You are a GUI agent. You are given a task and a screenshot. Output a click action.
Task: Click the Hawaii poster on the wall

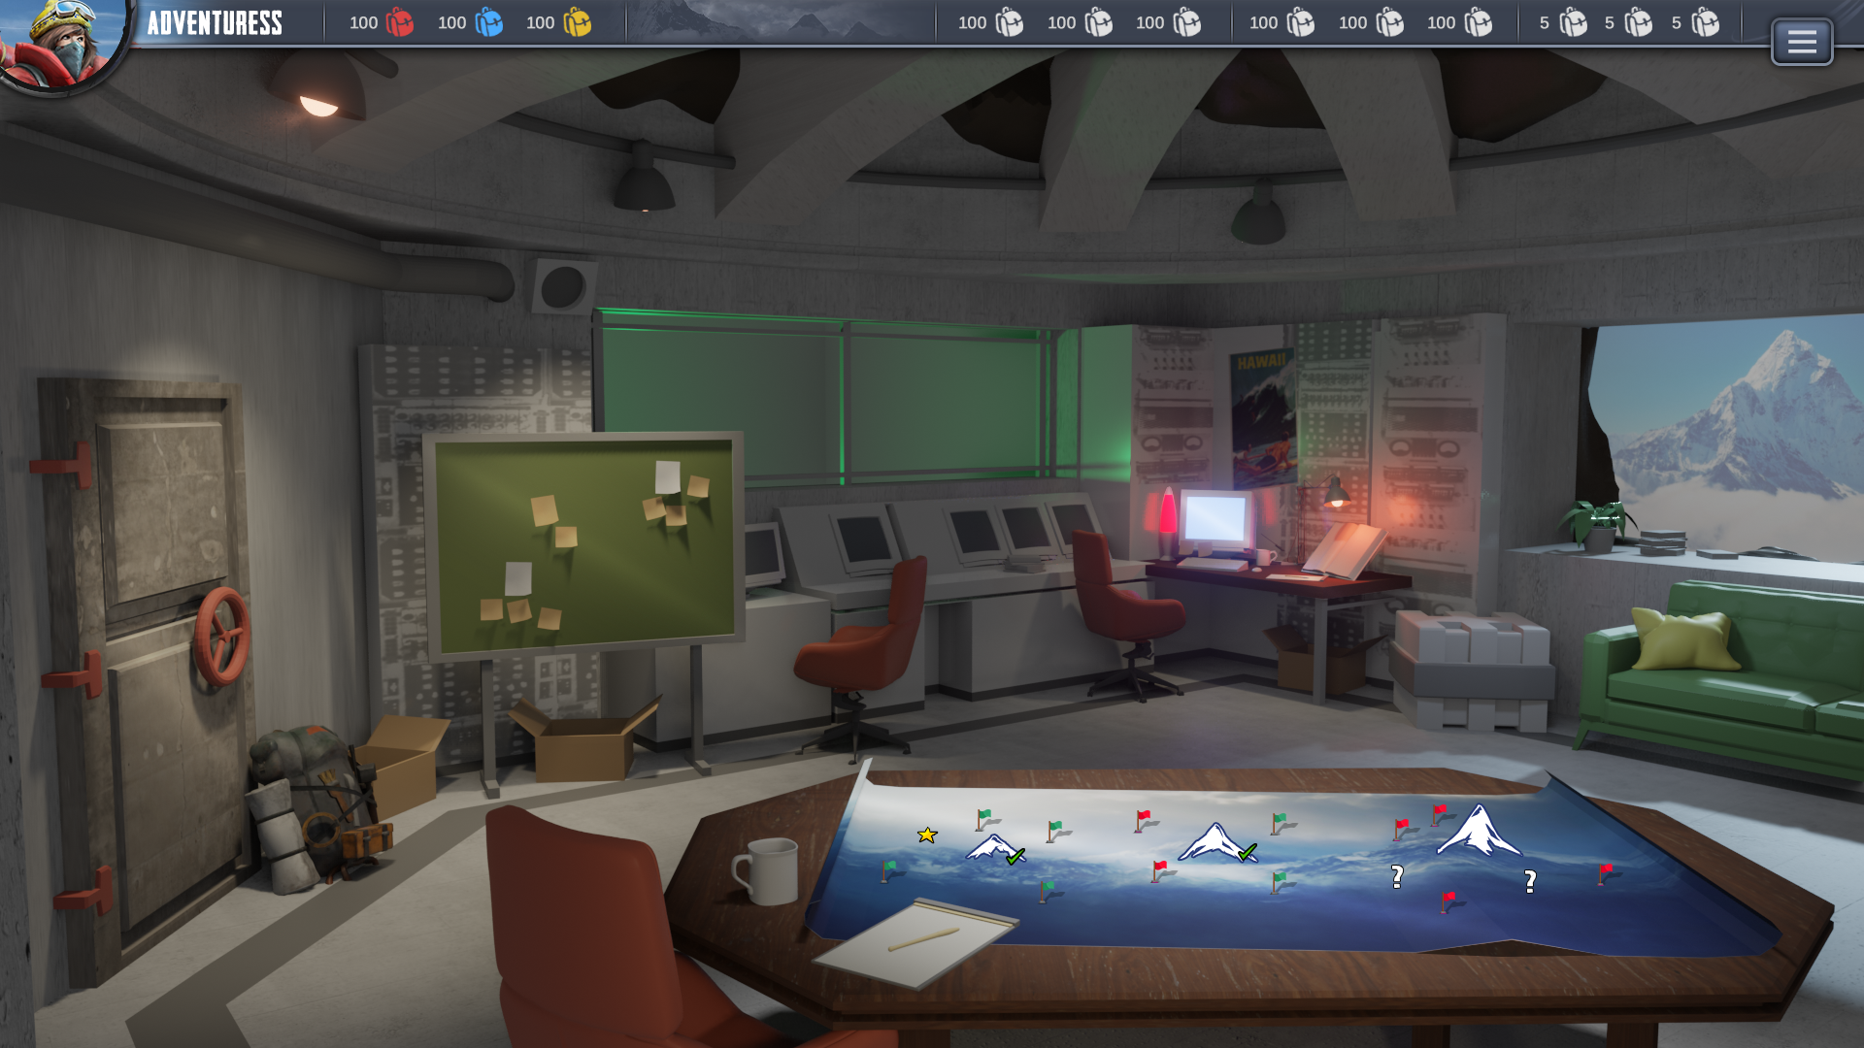tap(1262, 417)
